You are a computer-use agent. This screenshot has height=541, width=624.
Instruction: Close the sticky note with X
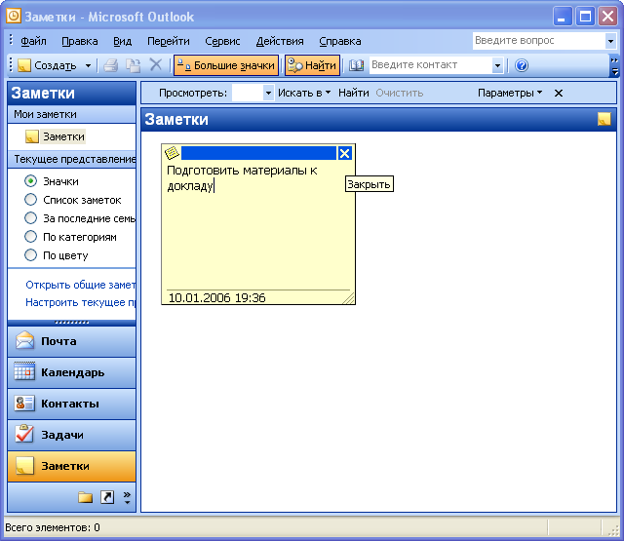[344, 153]
